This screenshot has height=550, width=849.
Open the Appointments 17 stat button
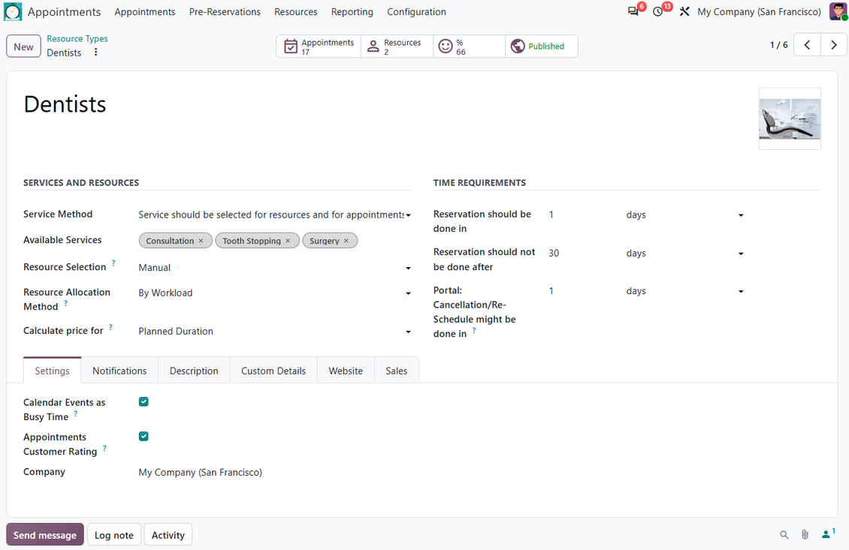pos(319,46)
